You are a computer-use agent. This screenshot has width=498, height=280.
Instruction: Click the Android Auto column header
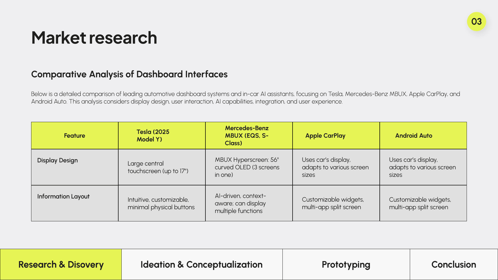tap(413, 136)
